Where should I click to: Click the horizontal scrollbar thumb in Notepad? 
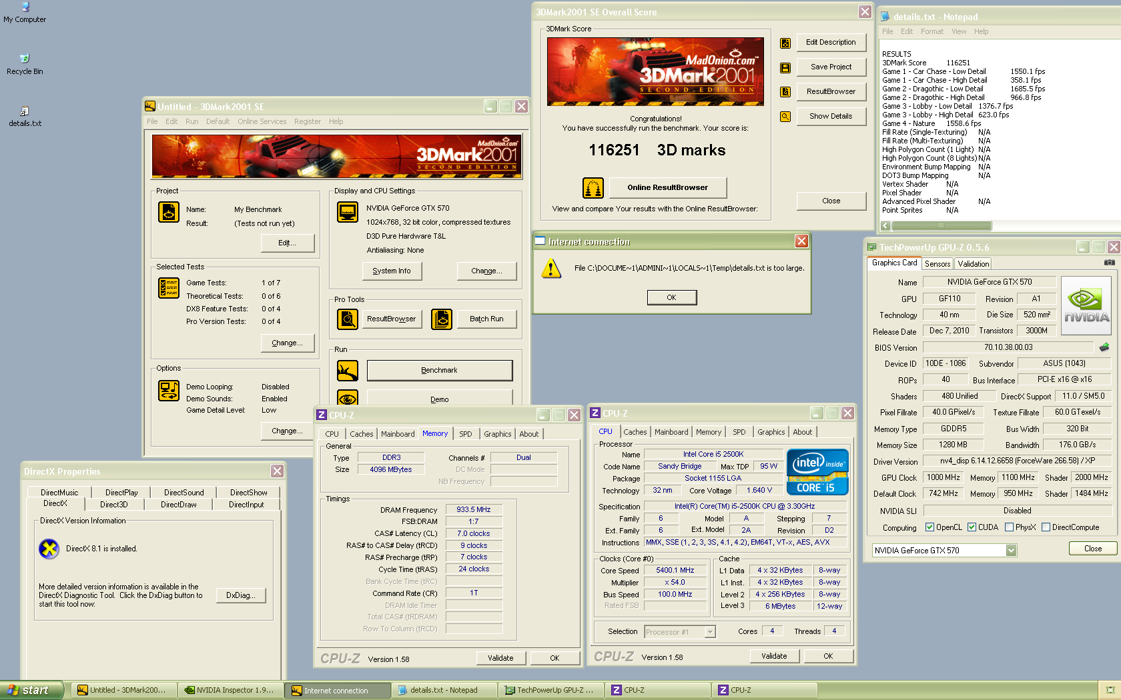tap(941, 226)
